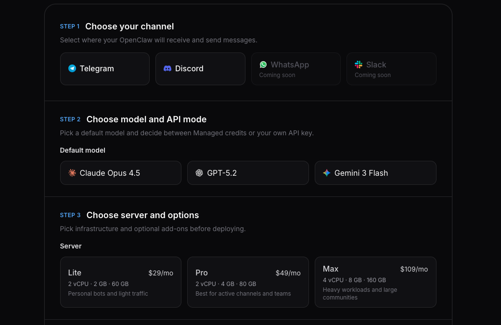The width and height of the screenshot is (501, 325).
Task: Click the Claude sunburst icon
Action: coord(72,172)
